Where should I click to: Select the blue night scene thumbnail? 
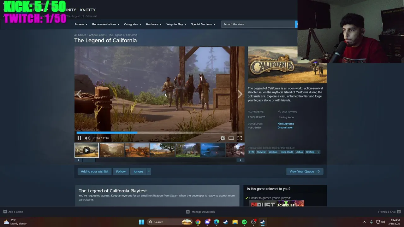point(213,150)
